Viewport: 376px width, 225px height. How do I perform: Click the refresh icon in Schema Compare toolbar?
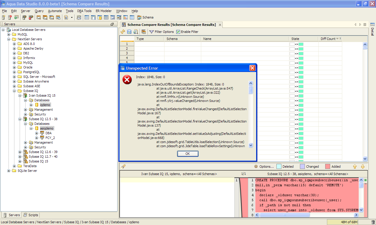click(123, 32)
